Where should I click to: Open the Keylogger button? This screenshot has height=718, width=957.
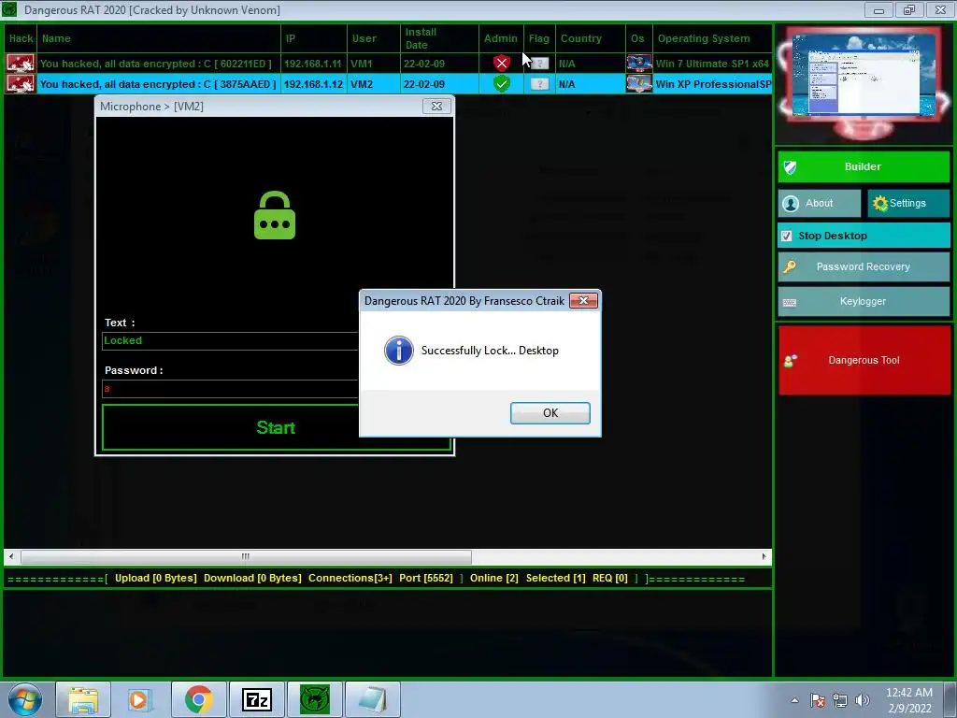point(863,302)
